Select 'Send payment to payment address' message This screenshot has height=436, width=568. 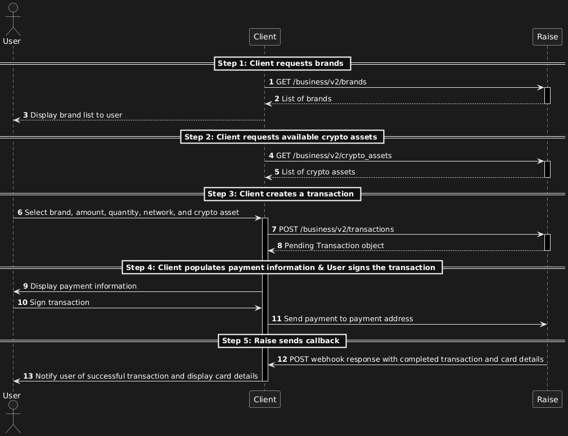point(348,319)
